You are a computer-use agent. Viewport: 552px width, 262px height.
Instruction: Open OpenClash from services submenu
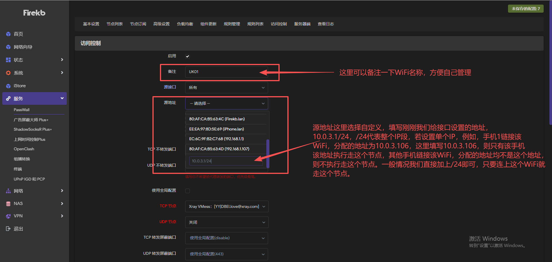(x=24, y=149)
